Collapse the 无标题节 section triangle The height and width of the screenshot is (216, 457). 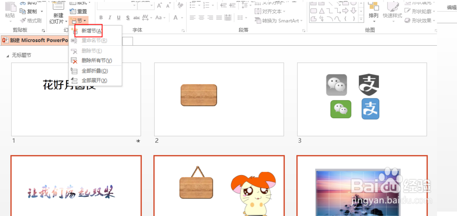(8, 55)
